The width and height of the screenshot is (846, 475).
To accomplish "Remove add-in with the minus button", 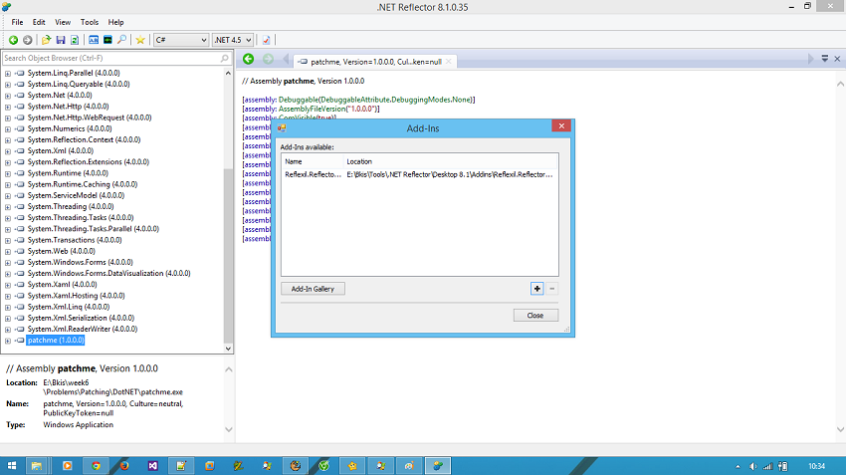I will (552, 289).
